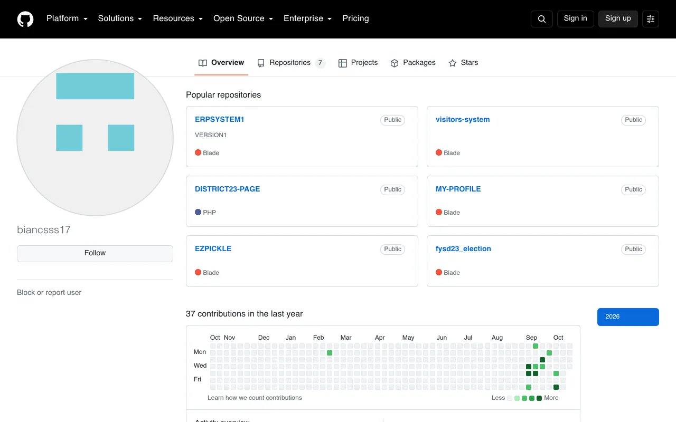Click the 37 contributions in the last year heading

click(x=244, y=314)
